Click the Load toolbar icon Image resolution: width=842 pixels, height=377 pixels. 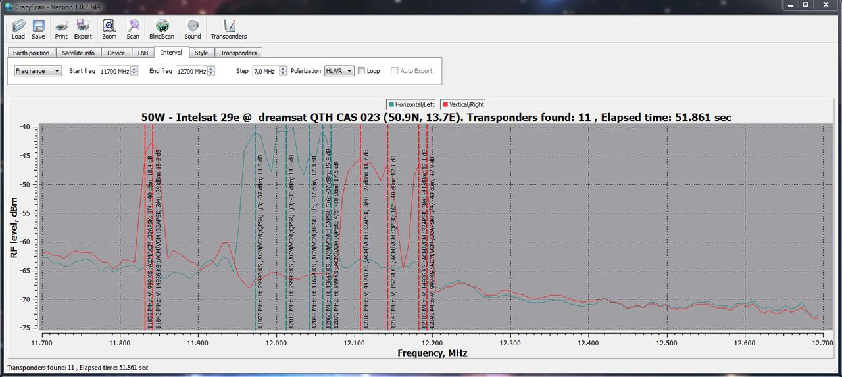click(18, 28)
